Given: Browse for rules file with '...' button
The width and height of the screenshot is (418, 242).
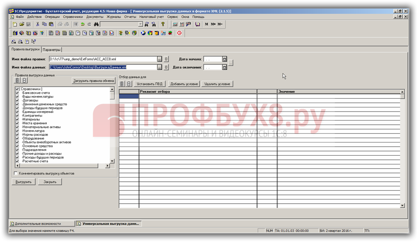Looking at the screenshot, I should tap(159, 59).
